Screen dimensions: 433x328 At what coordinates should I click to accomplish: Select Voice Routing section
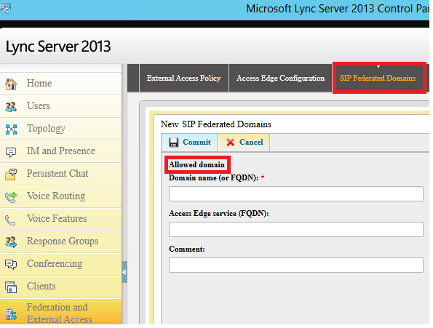tap(60, 196)
